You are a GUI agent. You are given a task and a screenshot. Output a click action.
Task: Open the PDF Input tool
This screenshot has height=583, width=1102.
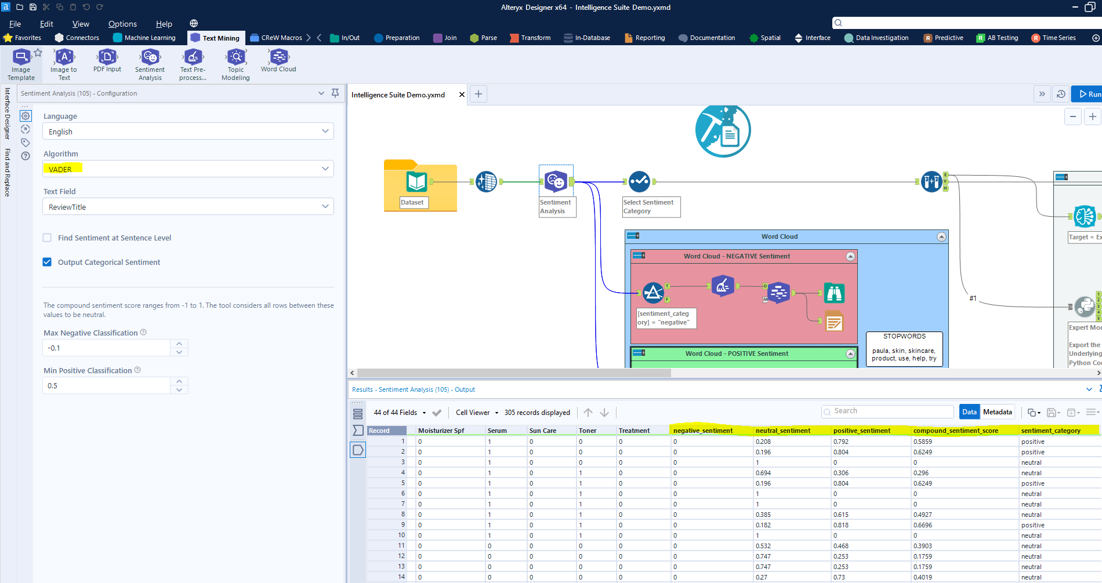[107, 61]
